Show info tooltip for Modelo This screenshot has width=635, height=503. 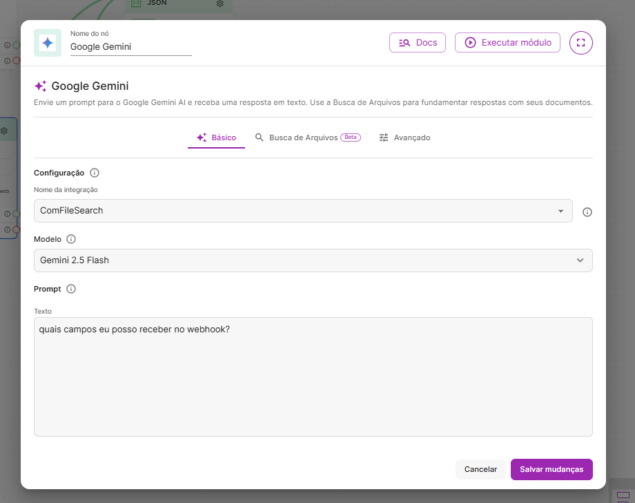pos(71,239)
